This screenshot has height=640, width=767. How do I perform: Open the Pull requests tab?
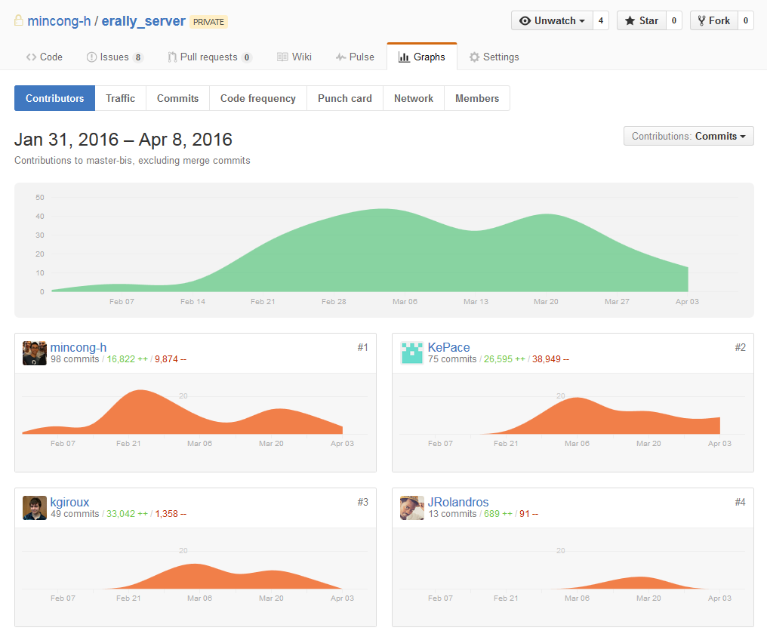(210, 57)
